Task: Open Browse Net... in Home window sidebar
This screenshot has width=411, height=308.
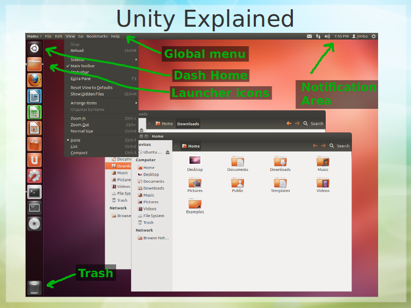Action: point(153,238)
